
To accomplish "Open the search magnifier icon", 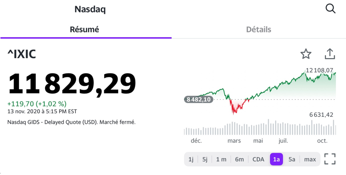I will click(x=330, y=8).
